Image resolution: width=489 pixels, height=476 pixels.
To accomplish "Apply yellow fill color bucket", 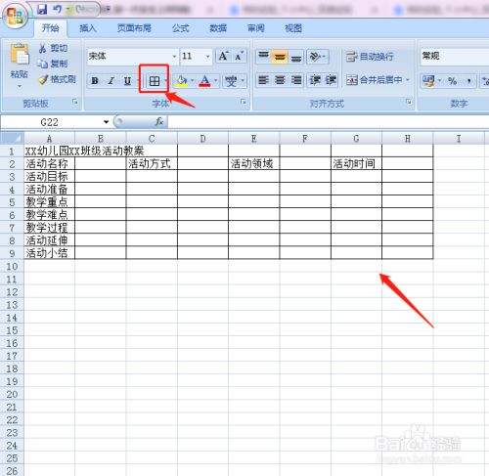I will pos(182,80).
